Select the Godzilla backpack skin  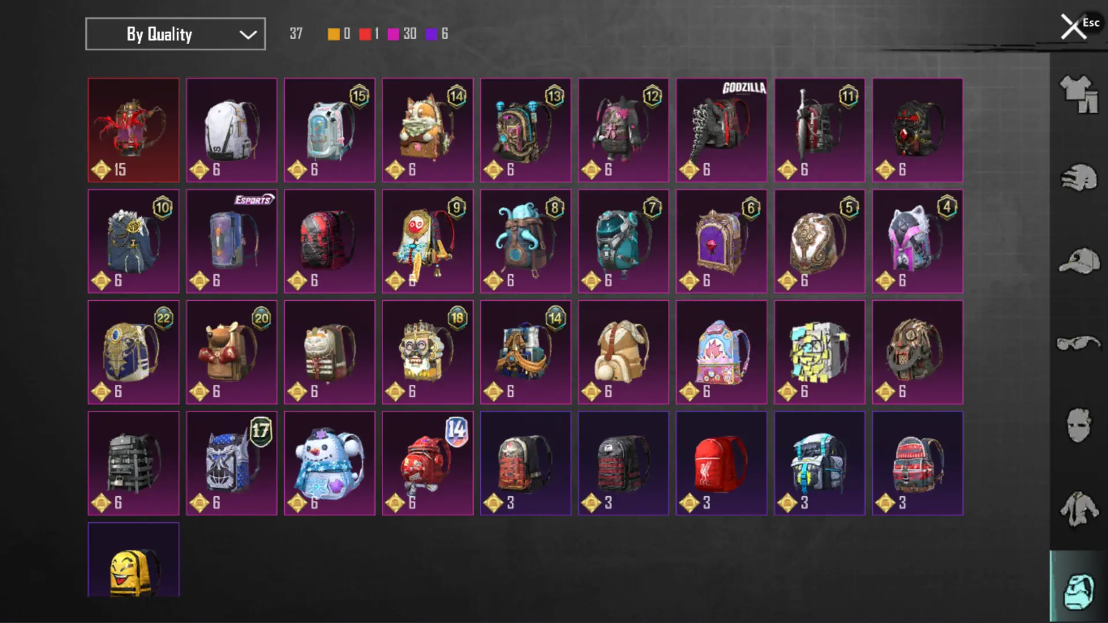(721, 130)
